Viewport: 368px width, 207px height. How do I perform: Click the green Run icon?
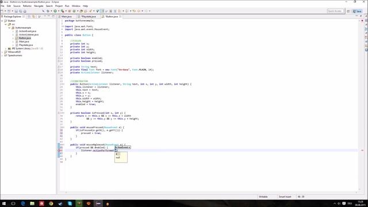click(x=55, y=11)
